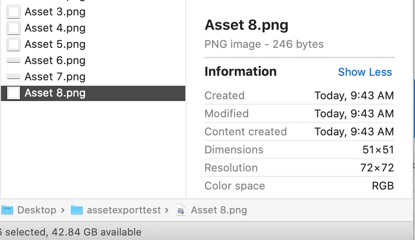
Task: Click the Asset 8.png icon in path bar
Action: 181,210
